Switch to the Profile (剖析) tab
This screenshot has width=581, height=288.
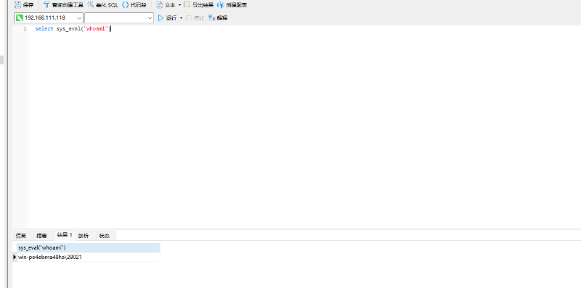tap(84, 236)
